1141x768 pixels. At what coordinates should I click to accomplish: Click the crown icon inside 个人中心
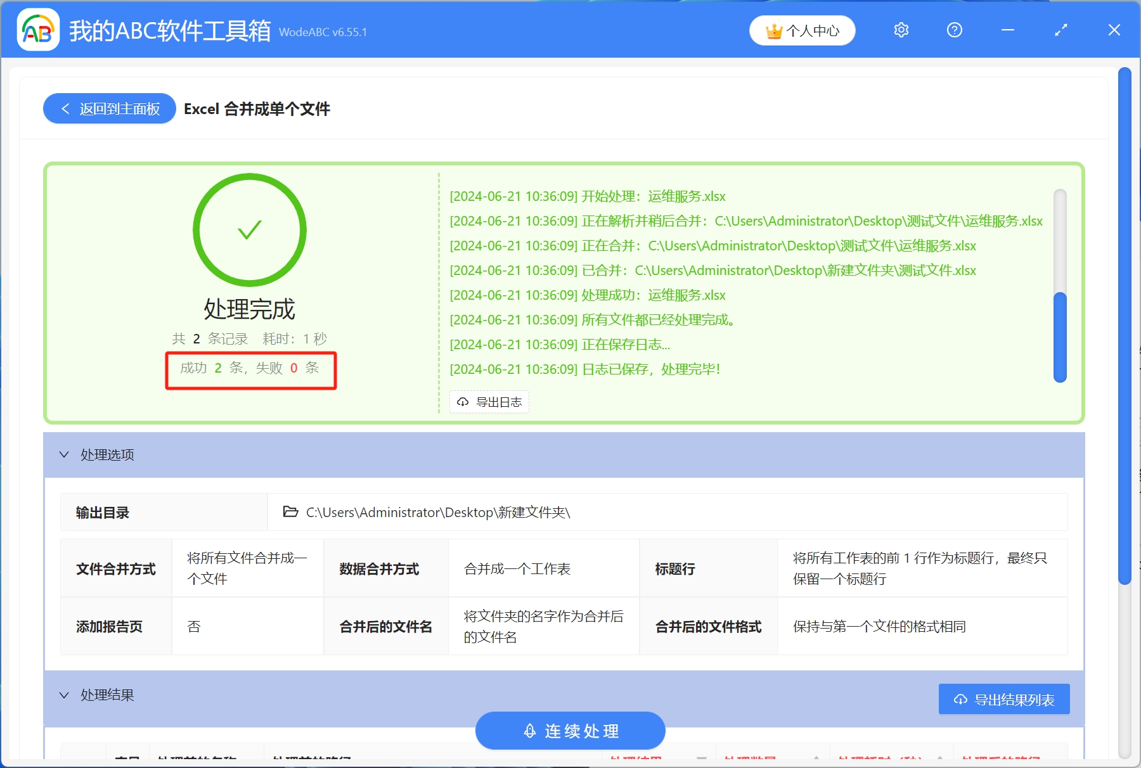[774, 29]
